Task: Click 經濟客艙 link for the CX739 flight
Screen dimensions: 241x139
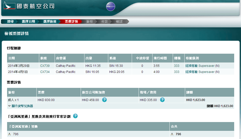Action: point(191,66)
